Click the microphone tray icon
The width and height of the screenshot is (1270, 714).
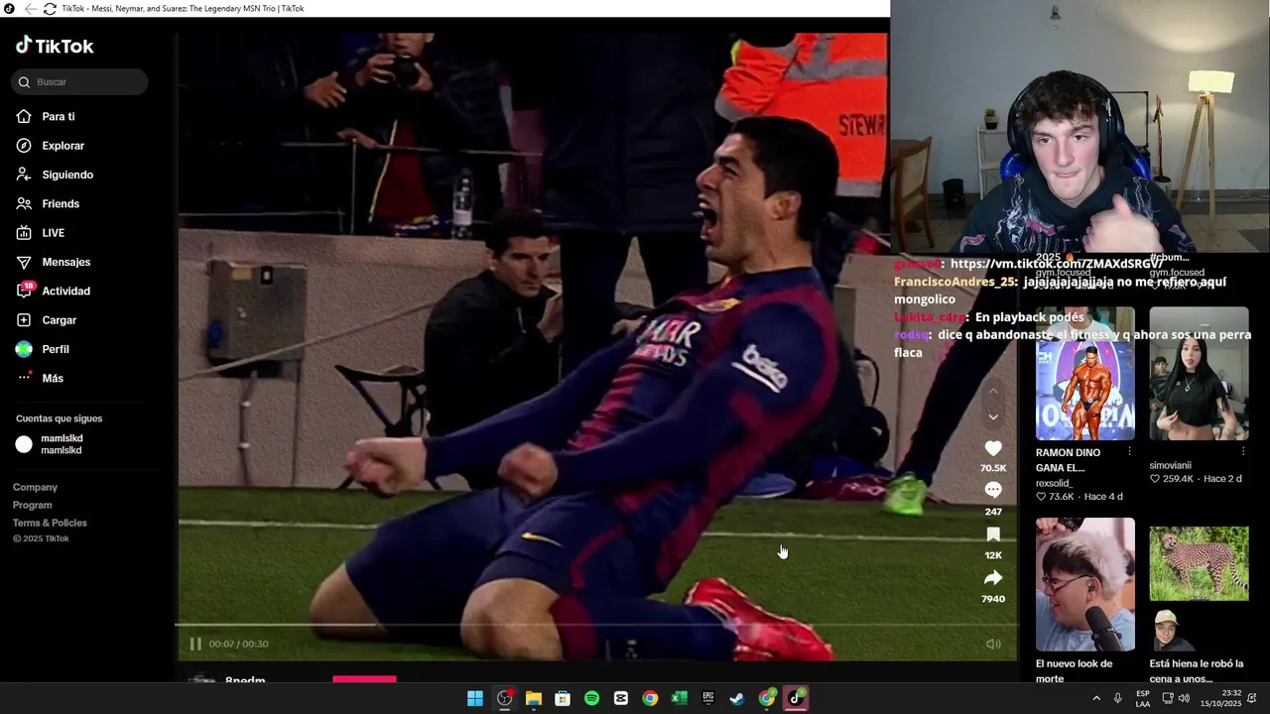tap(1118, 698)
